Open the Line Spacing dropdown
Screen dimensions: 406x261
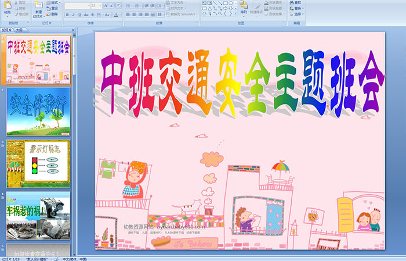[x=160, y=5]
